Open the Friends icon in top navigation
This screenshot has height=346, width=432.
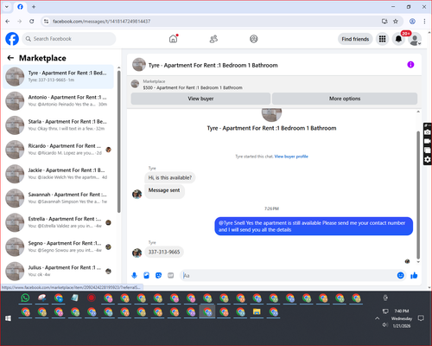213,39
